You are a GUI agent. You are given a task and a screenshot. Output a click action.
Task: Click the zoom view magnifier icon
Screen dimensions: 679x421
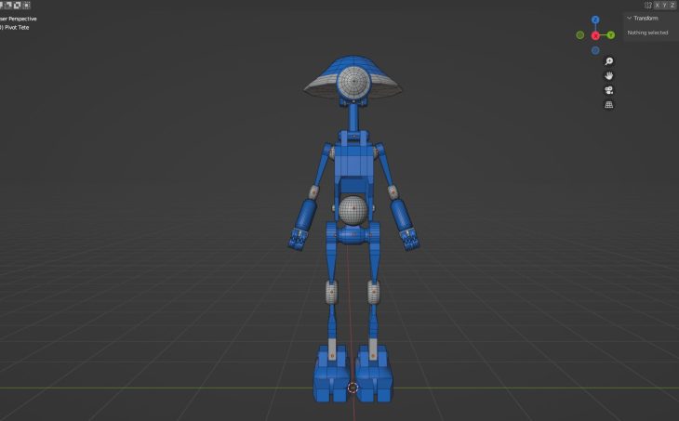[x=608, y=60]
